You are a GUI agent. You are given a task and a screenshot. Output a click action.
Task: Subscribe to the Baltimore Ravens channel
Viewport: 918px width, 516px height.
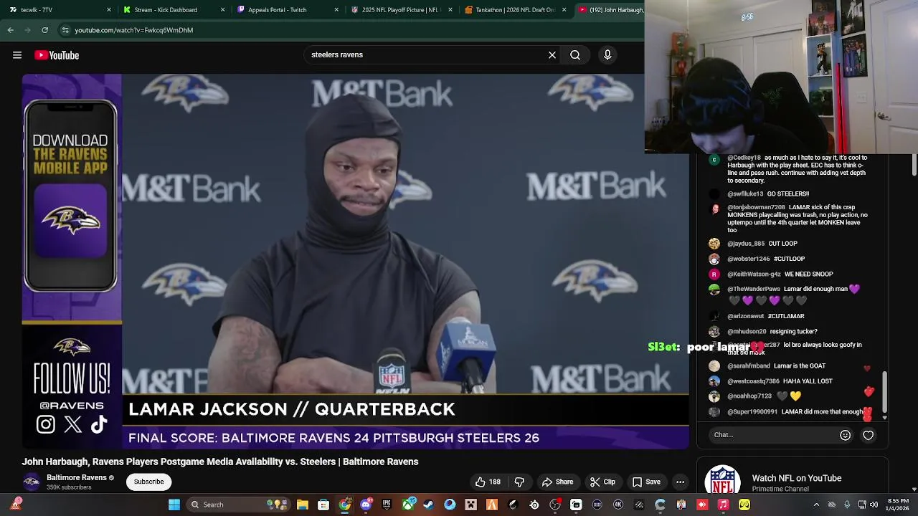[149, 482]
